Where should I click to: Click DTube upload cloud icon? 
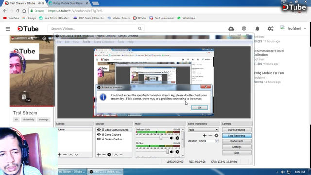point(231,29)
